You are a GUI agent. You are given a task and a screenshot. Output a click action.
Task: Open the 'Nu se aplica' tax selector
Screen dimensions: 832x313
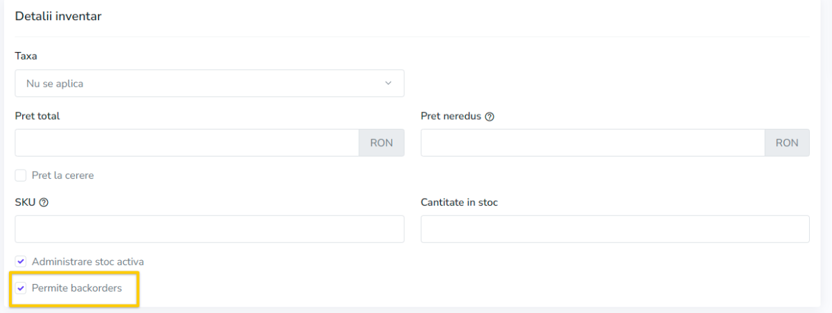coord(209,83)
